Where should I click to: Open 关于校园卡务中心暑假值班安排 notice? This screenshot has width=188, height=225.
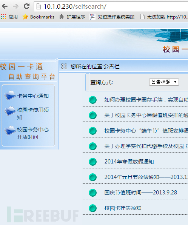[x=146, y=115]
